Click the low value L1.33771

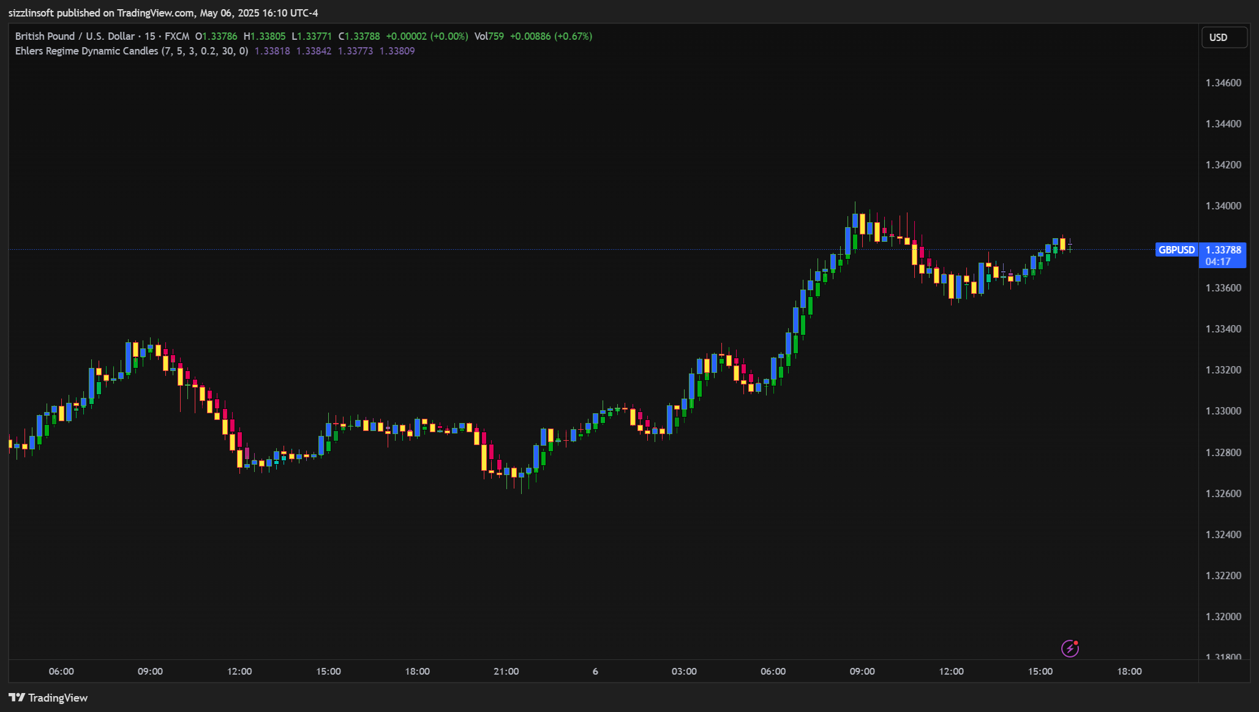click(x=312, y=36)
